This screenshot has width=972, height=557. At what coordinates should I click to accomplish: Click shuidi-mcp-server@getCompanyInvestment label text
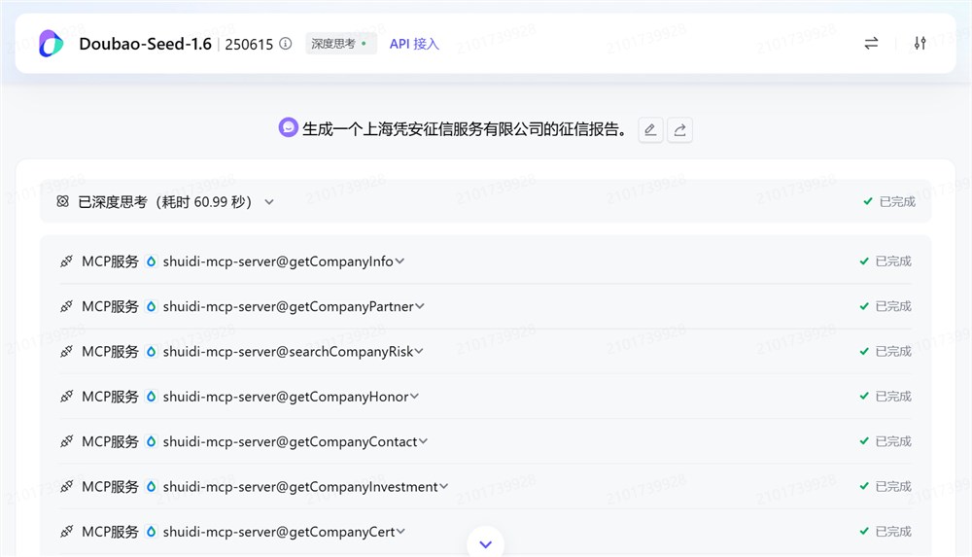[x=300, y=486]
